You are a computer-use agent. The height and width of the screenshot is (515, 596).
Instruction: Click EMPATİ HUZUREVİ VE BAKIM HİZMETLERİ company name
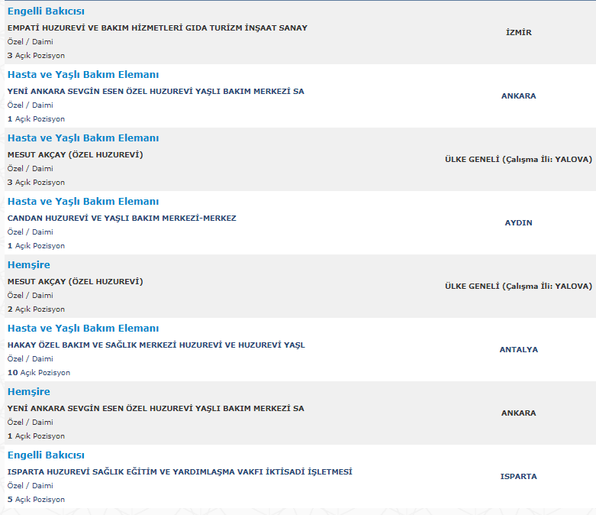(x=157, y=28)
